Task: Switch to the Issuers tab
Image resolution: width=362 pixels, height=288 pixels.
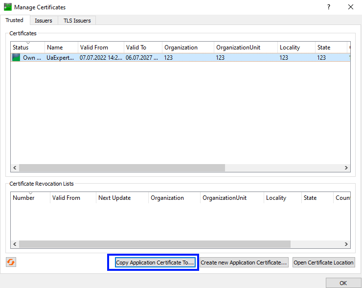Action: coord(44,21)
